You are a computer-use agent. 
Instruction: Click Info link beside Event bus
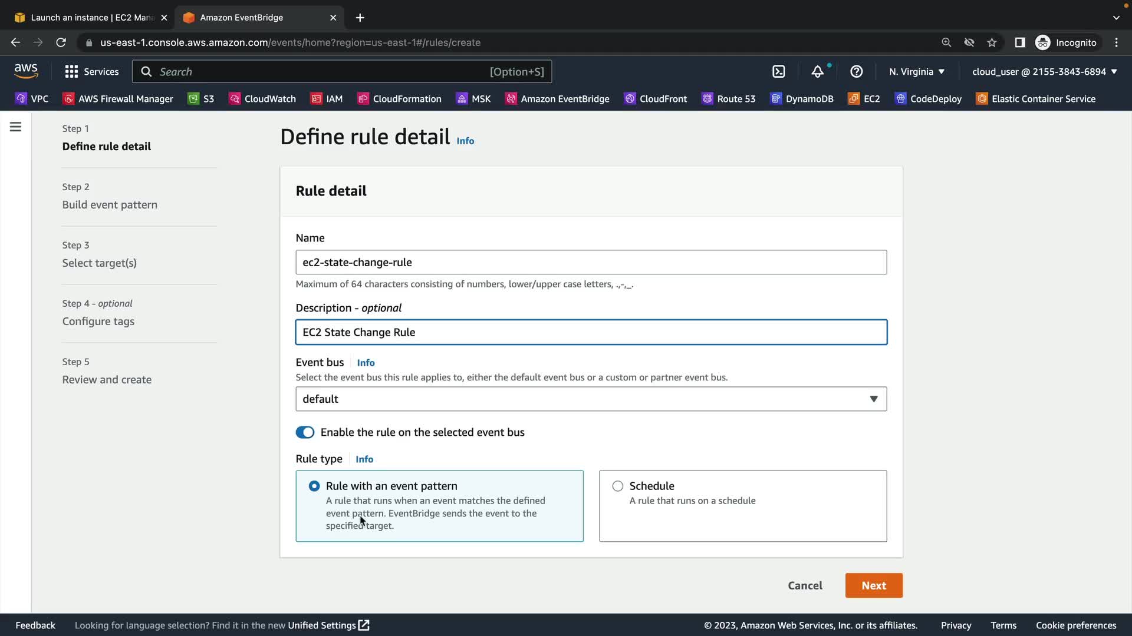[366, 363]
